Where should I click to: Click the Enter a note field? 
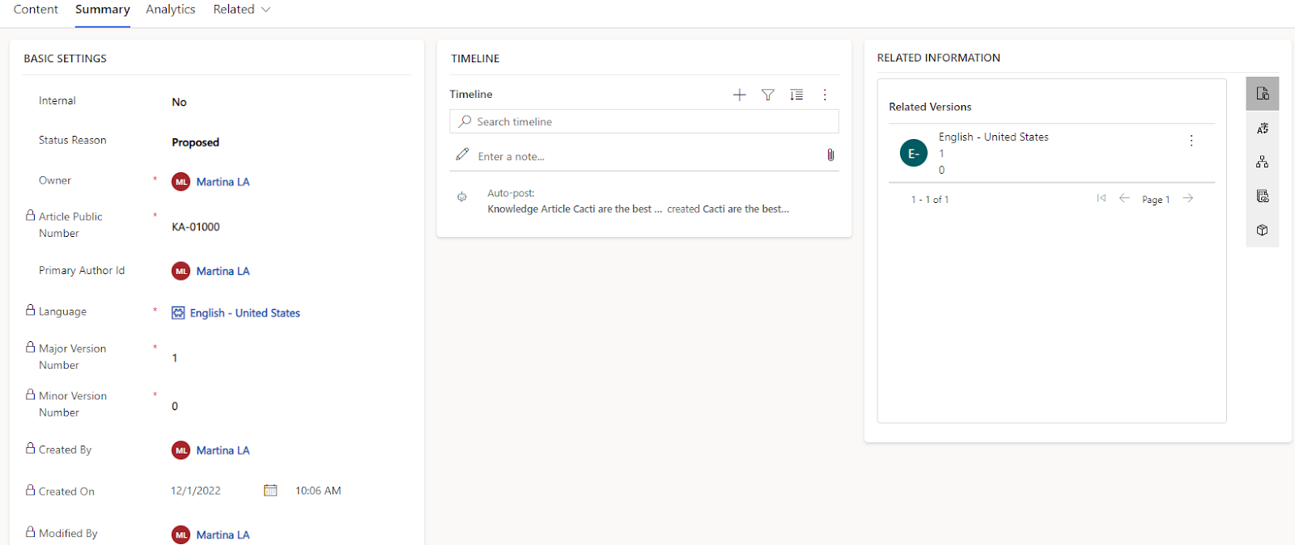click(x=639, y=156)
